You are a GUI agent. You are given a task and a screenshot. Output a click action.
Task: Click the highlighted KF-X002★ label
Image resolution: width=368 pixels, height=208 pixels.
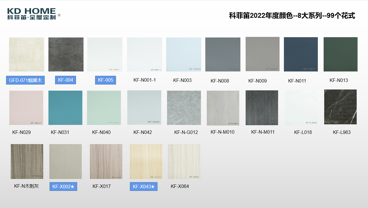click(63, 187)
